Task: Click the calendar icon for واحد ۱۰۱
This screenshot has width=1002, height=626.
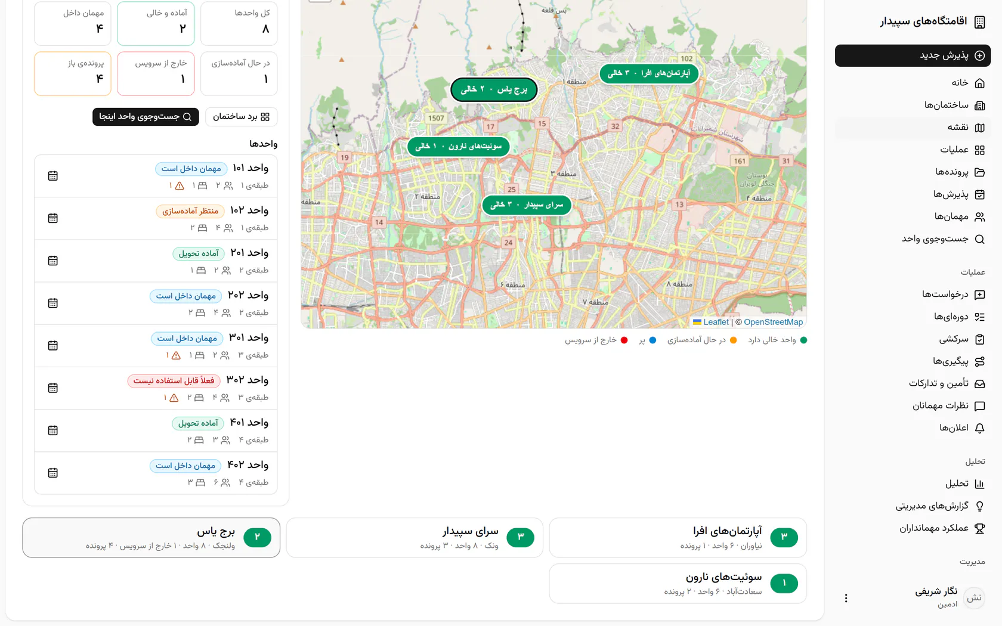Action: pos(53,176)
